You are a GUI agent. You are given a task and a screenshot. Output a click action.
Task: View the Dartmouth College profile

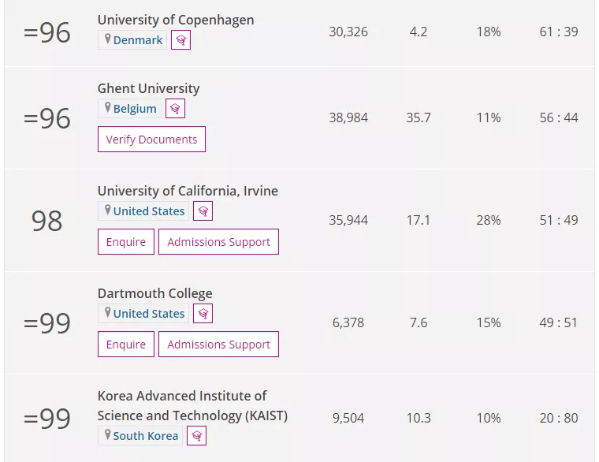coord(154,293)
